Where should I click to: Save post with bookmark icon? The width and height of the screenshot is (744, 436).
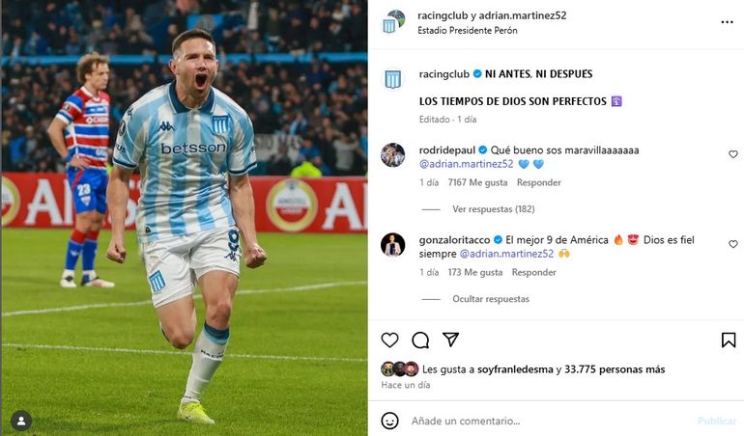click(x=729, y=340)
